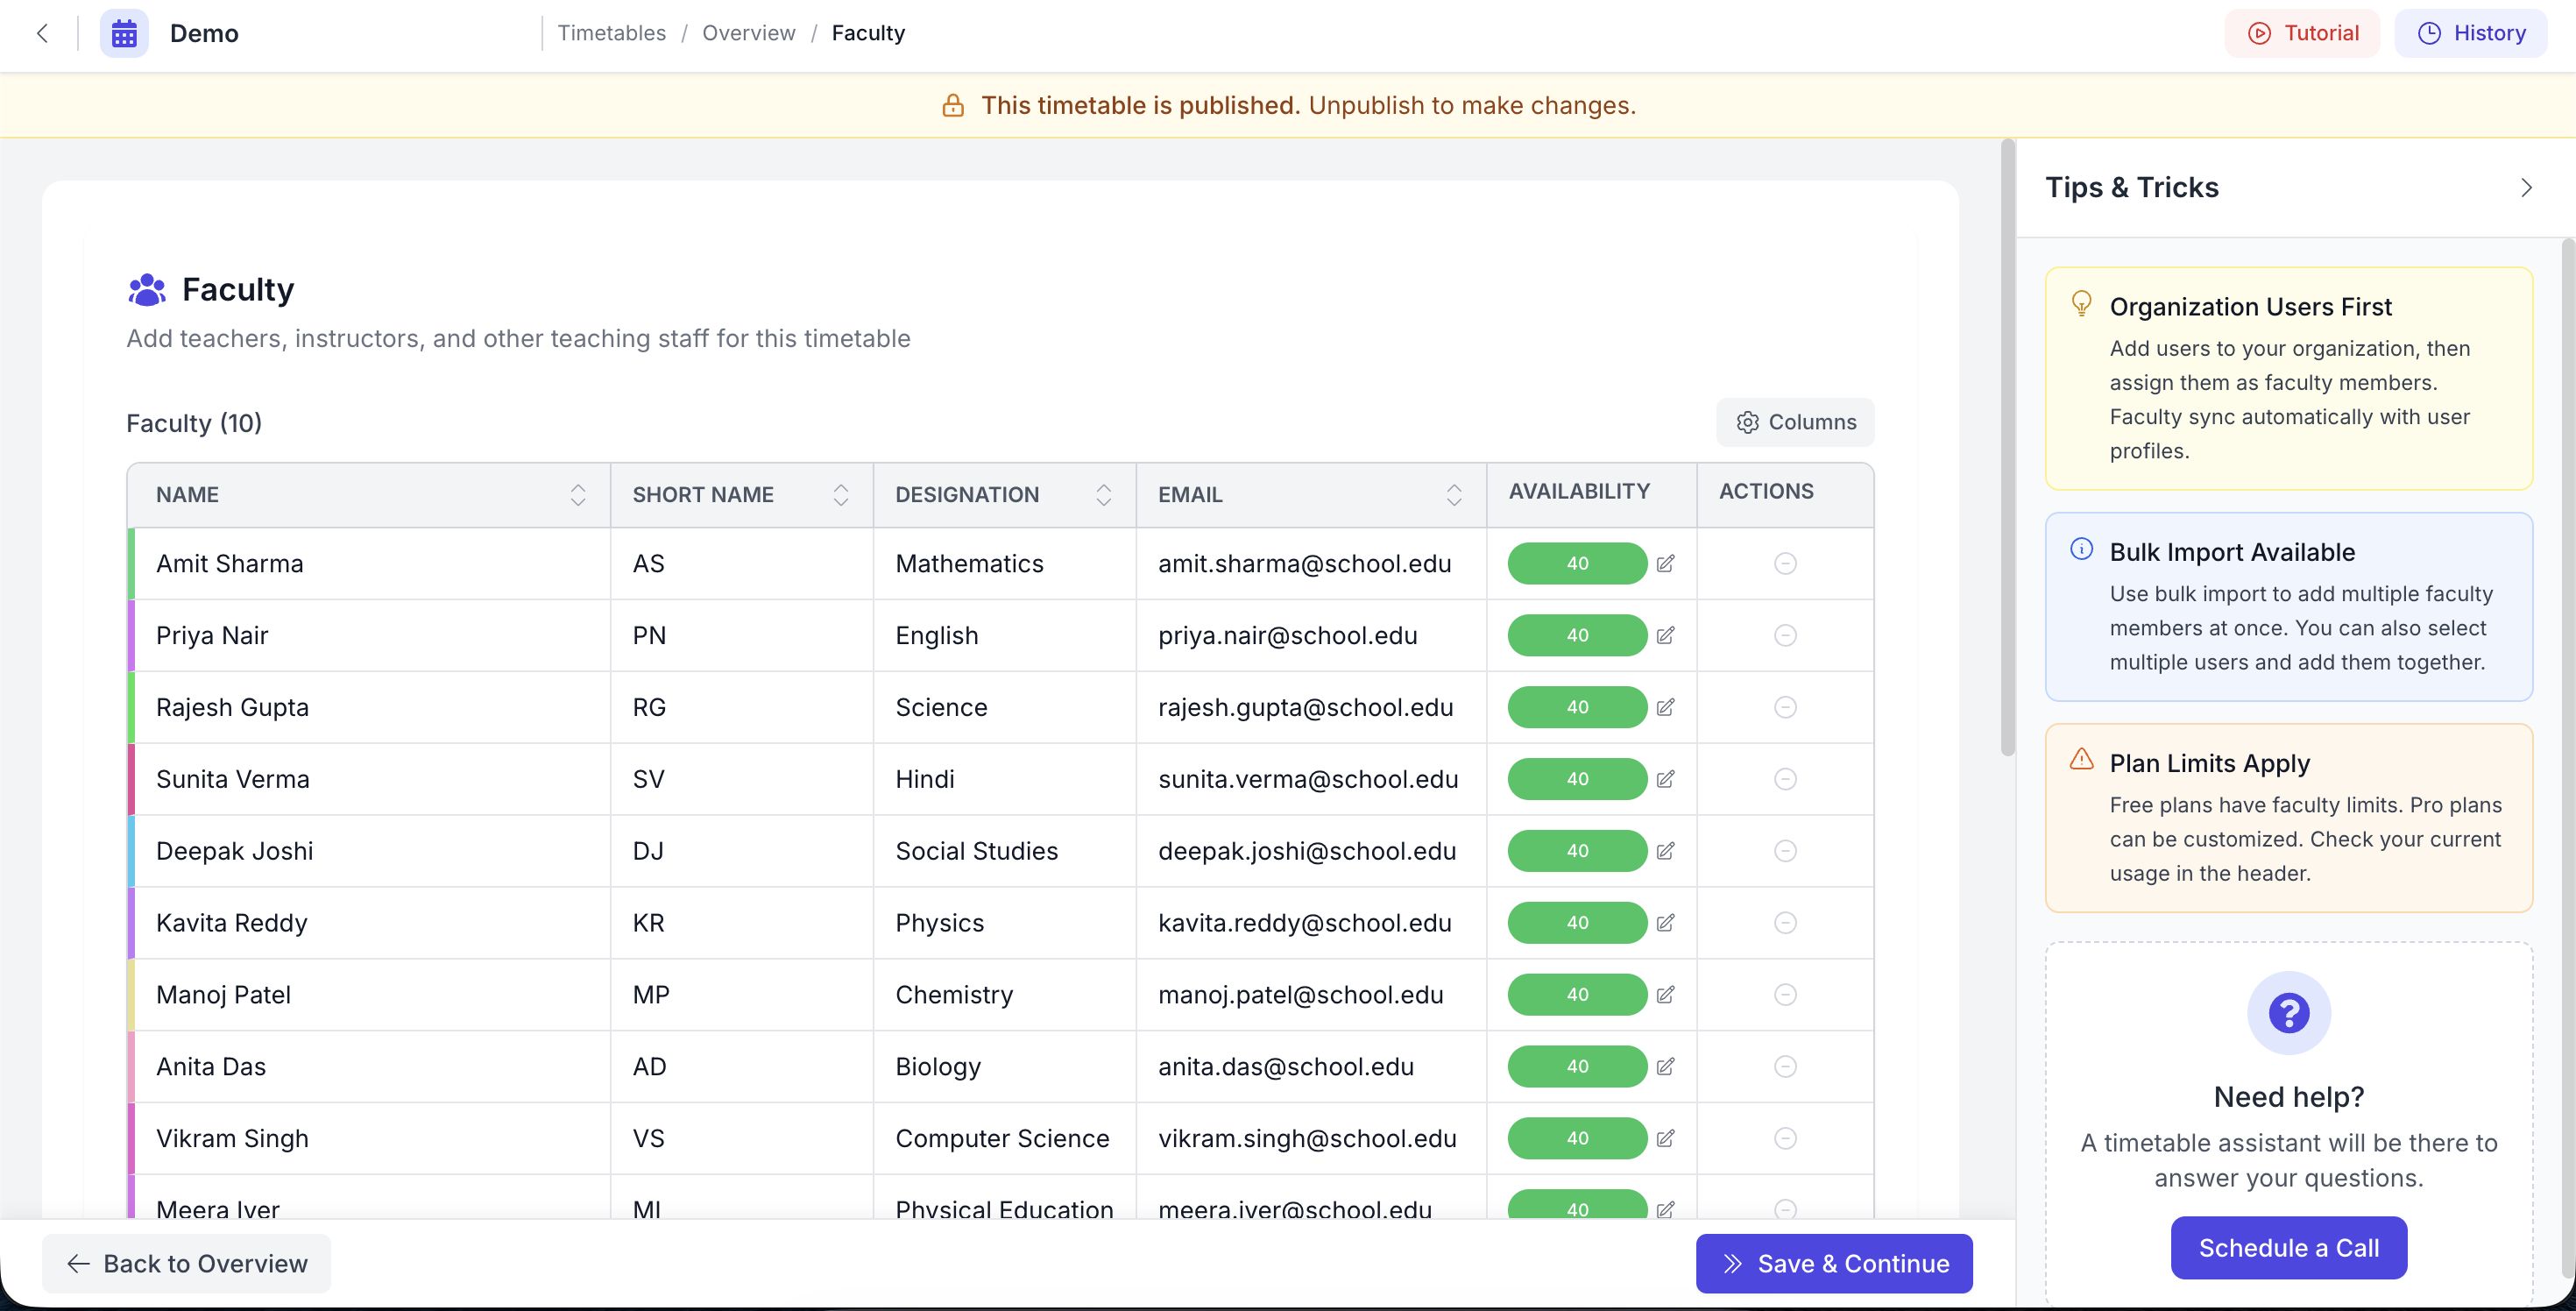The height and width of the screenshot is (1311, 2576).
Task: Click the Bulk Import info icon
Action: [2081, 549]
